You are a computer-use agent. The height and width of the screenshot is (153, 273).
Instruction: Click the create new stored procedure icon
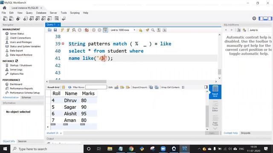44,18
